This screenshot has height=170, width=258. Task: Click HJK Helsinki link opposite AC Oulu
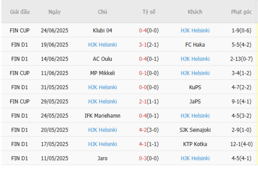[195, 59]
